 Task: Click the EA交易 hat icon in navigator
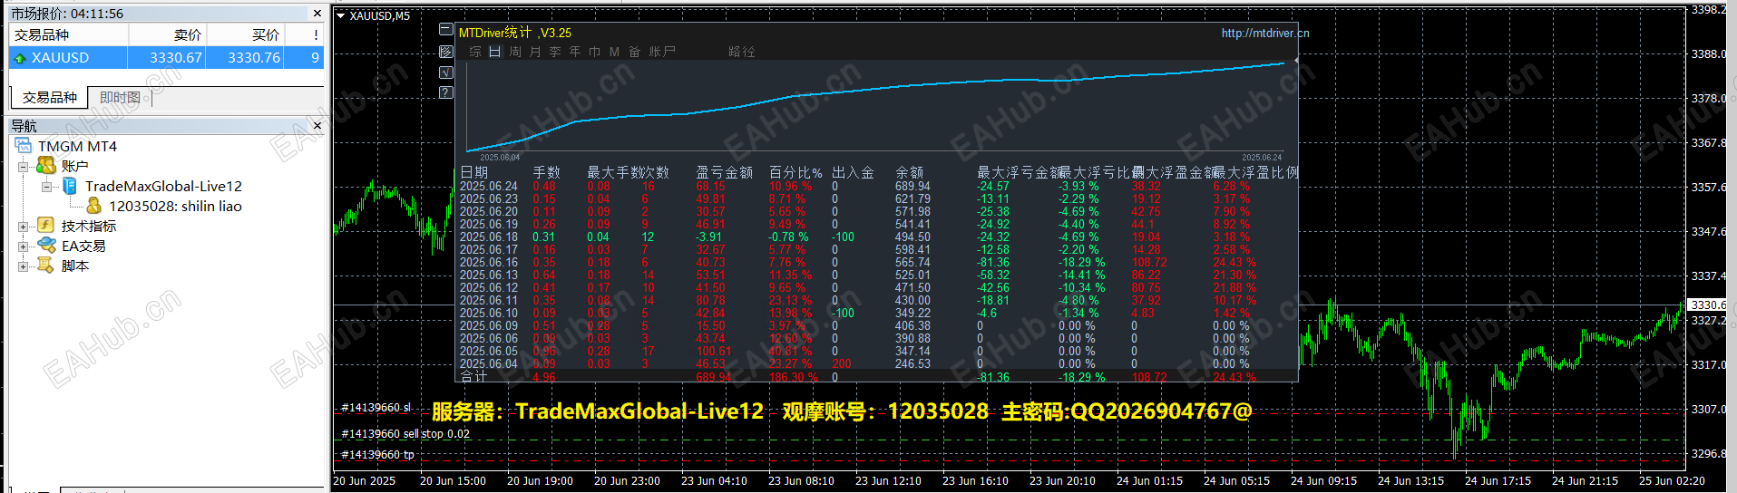point(46,246)
